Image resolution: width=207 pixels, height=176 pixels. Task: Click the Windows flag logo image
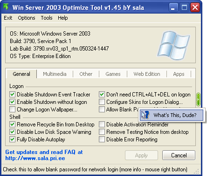click(x=173, y=45)
